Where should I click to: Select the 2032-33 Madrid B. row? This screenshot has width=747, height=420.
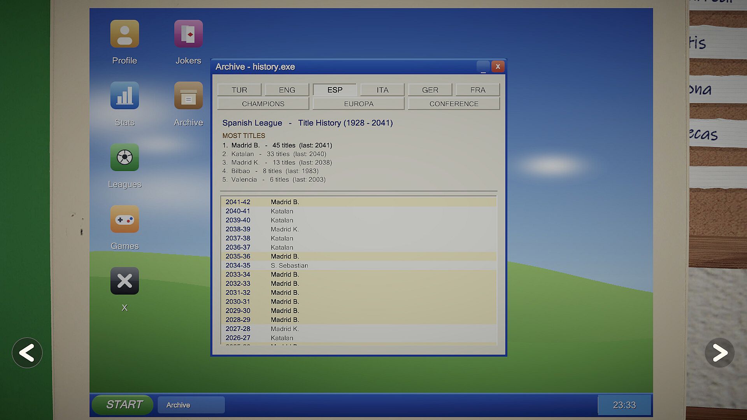click(359, 283)
